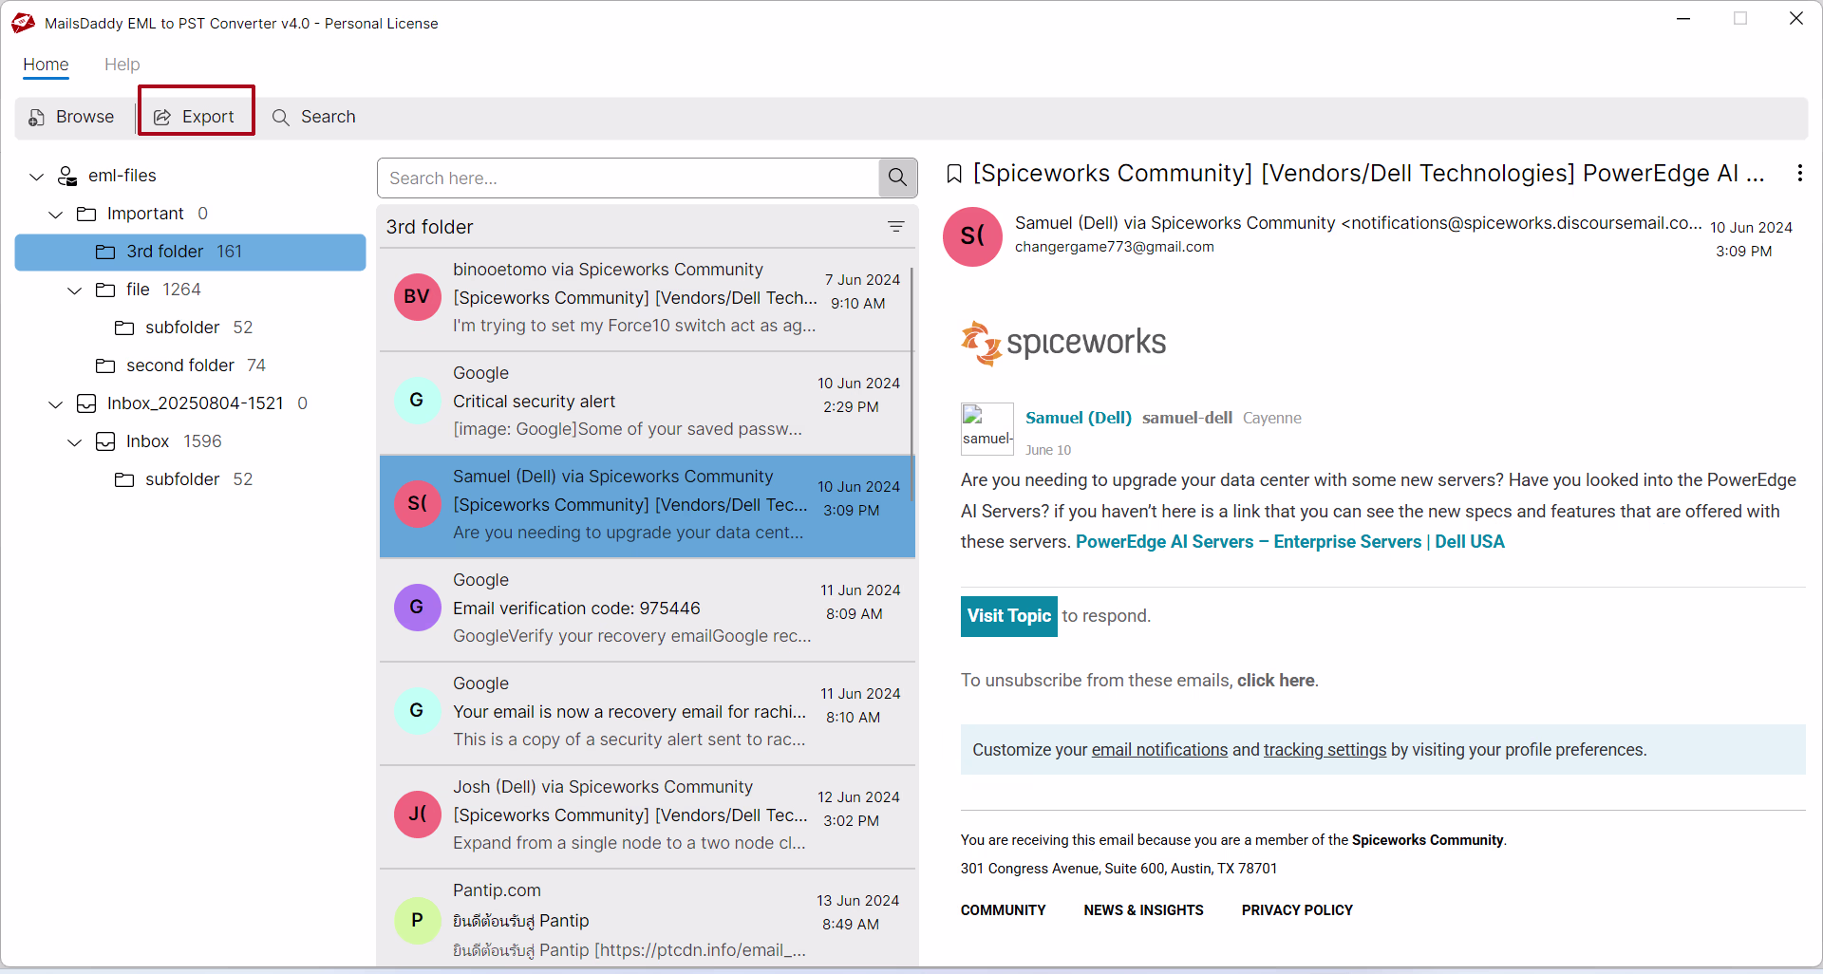Collapse the Inbox 1596 chevron
The width and height of the screenshot is (1823, 974).
(75, 442)
